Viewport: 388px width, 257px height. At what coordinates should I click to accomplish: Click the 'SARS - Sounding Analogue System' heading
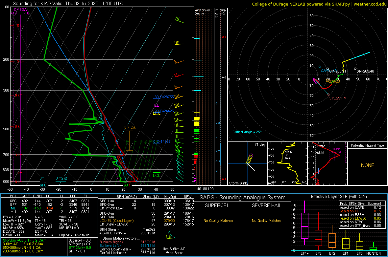click(x=243, y=198)
